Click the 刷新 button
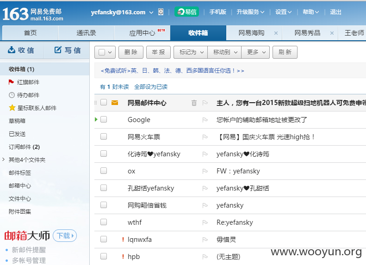Image resolution: width=366 pixels, height=265 pixels. click(x=285, y=52)
